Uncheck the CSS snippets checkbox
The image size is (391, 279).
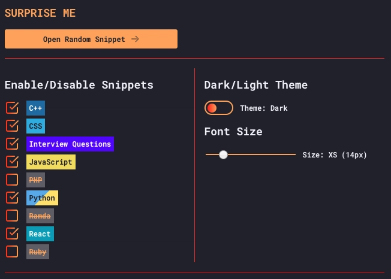12,126
